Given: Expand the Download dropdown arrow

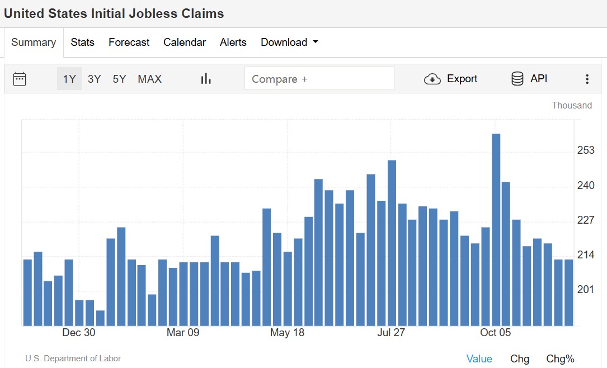Looking at the screenshot, I should pyautogui.click(x=316, y=42).
